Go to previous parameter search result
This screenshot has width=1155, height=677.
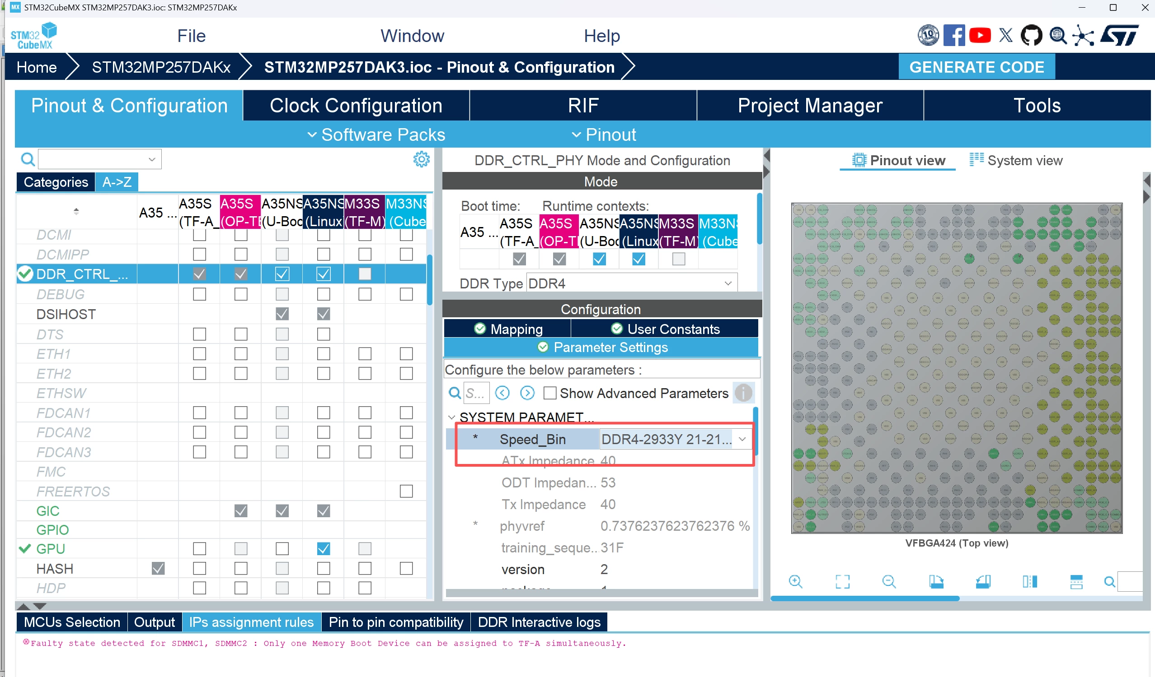click(x=502, y=393)
